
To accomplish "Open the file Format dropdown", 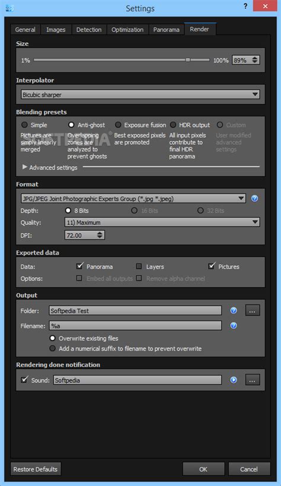I will click(x=133, y=199).
